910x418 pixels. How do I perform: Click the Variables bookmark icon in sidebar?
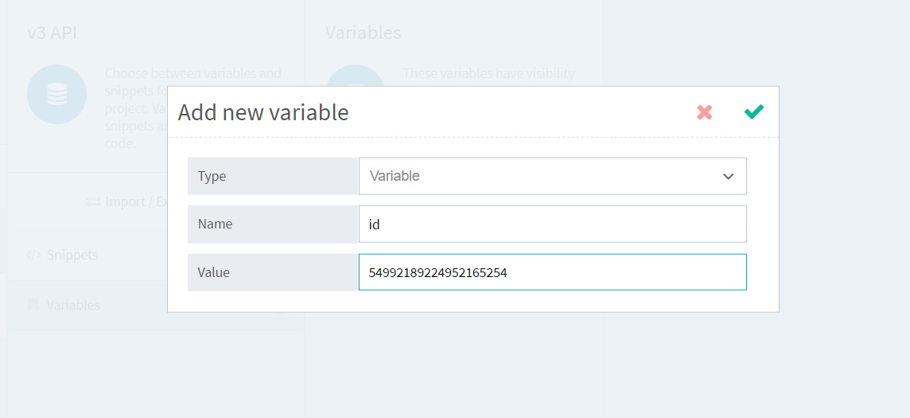point(33,305)
